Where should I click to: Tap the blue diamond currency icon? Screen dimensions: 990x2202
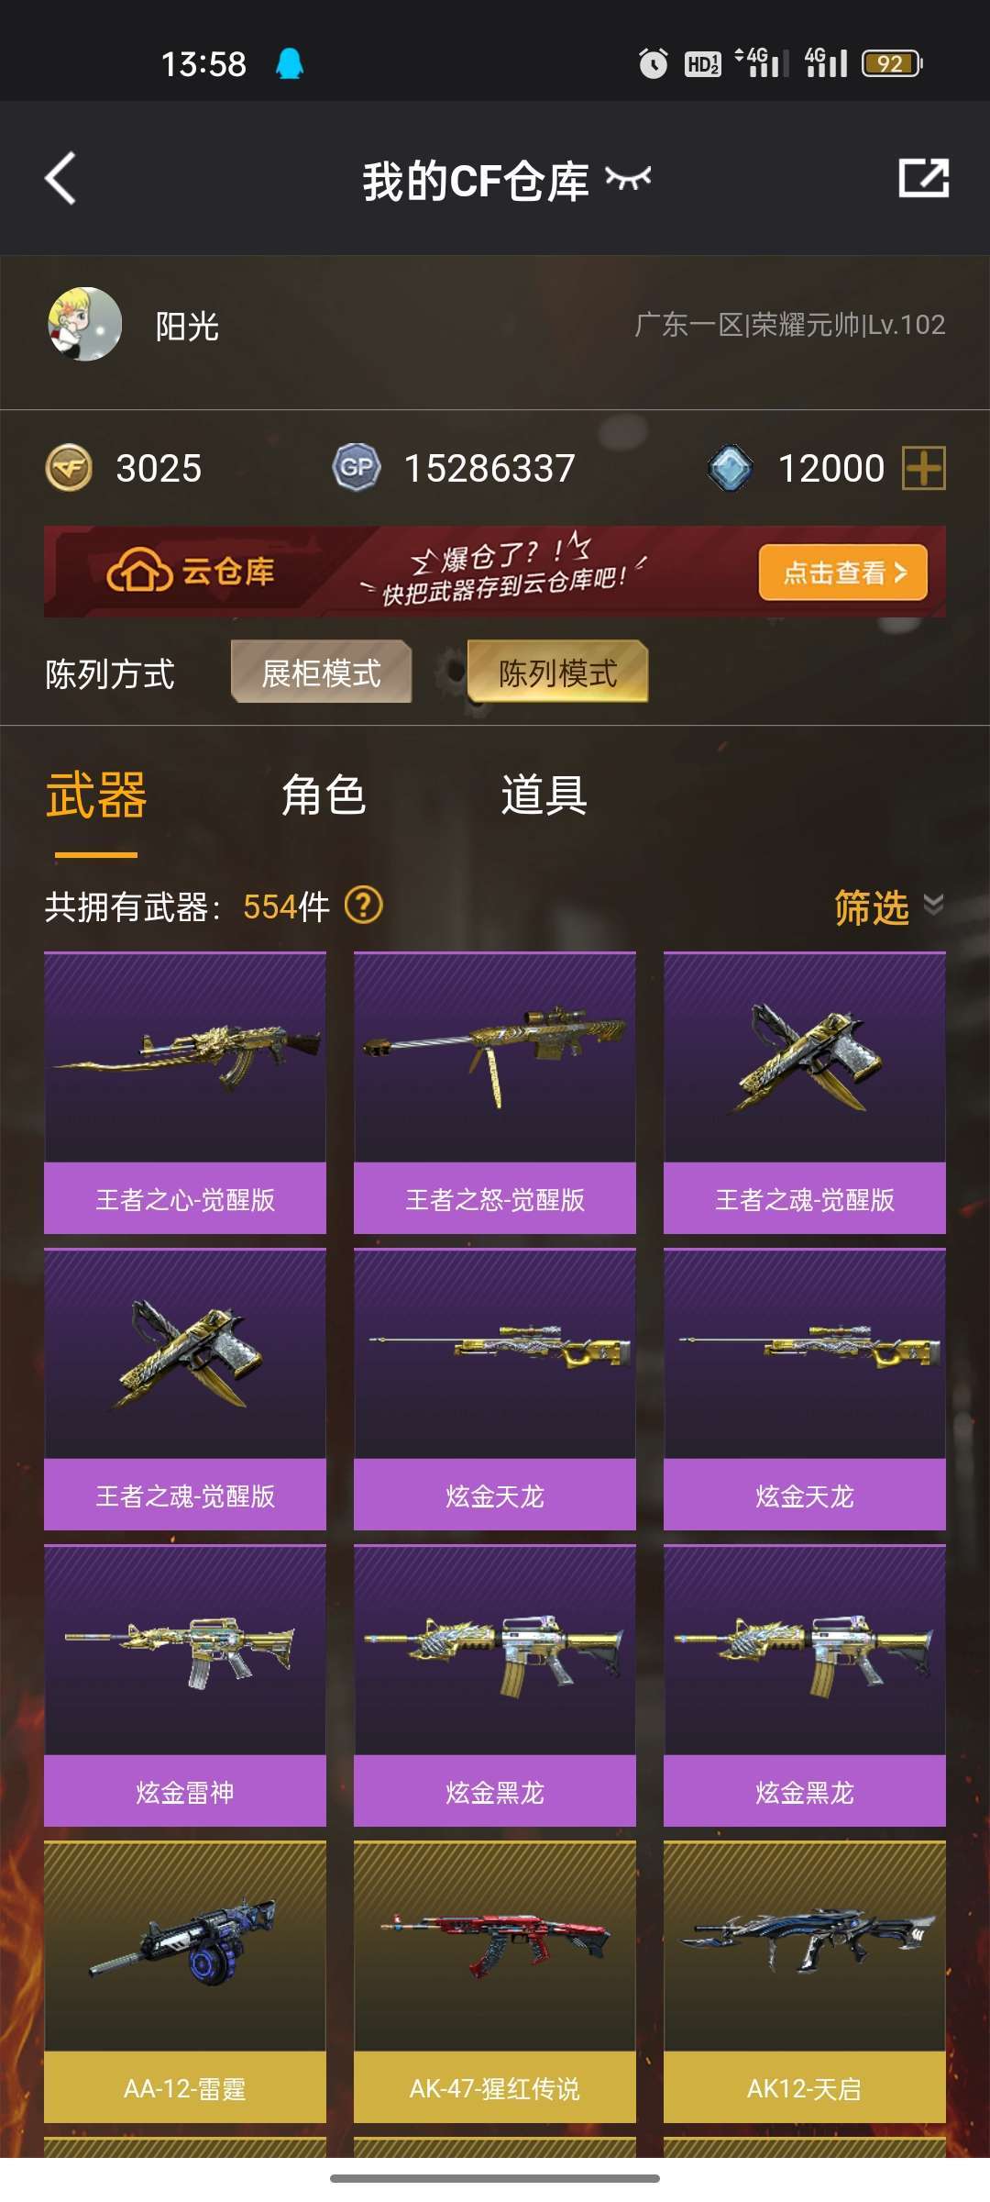point(731,468)
